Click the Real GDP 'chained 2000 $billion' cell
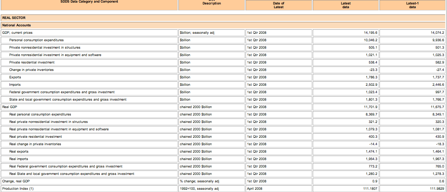 [x=196, y=107]
